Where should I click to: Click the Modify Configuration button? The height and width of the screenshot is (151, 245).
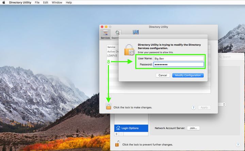[x=188, y=75]
